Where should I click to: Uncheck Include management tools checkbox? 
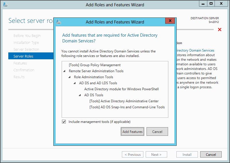64,122
